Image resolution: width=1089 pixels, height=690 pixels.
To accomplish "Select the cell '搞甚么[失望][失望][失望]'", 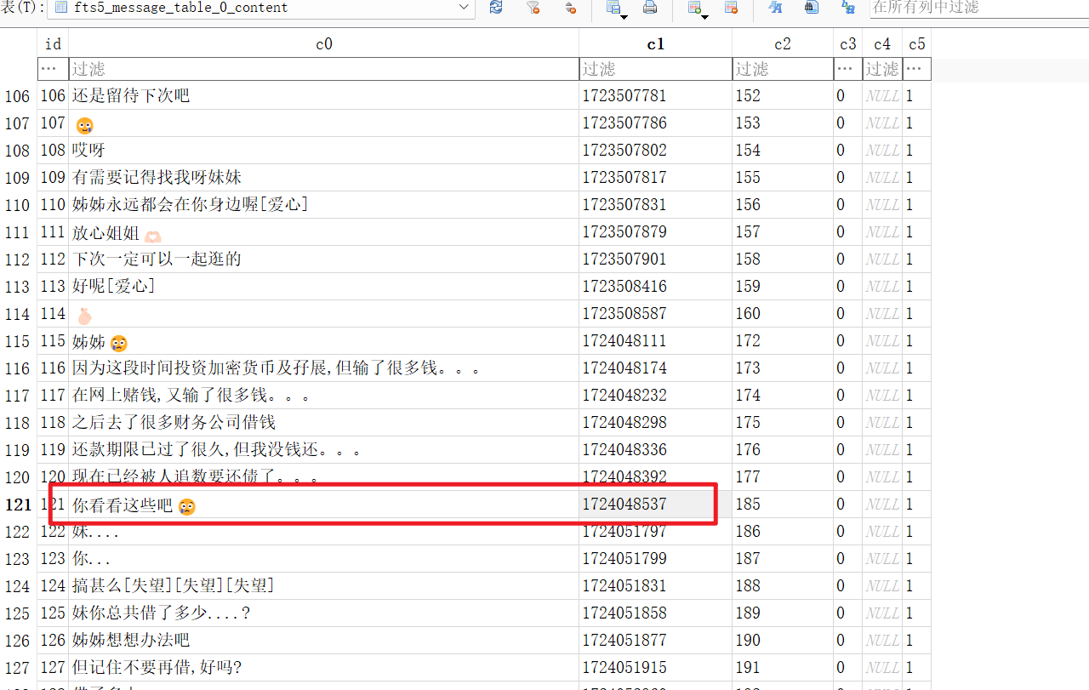I will pyautogui.click(x=323, y=586).
